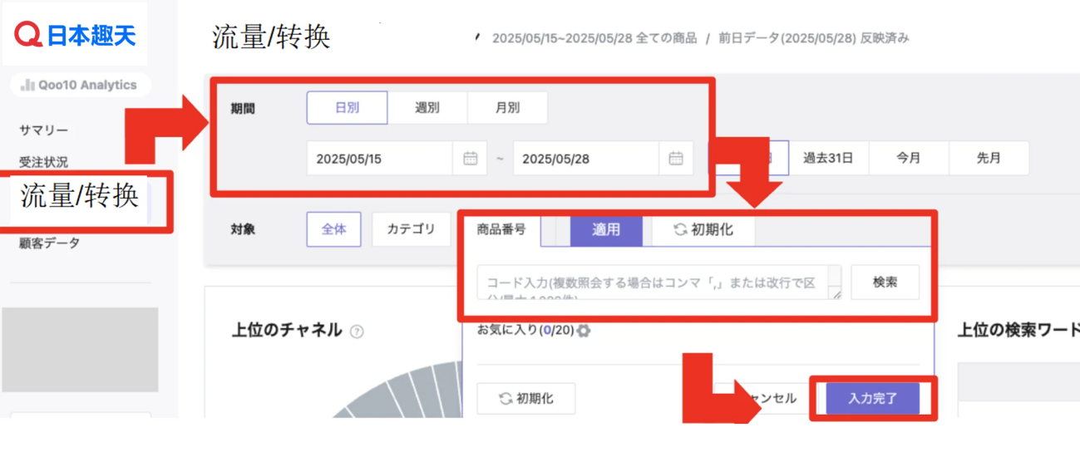The height and width of the screenshot is (452, 1080).
Task: Open the start date calendar icon
Action: tap(471, 159)
